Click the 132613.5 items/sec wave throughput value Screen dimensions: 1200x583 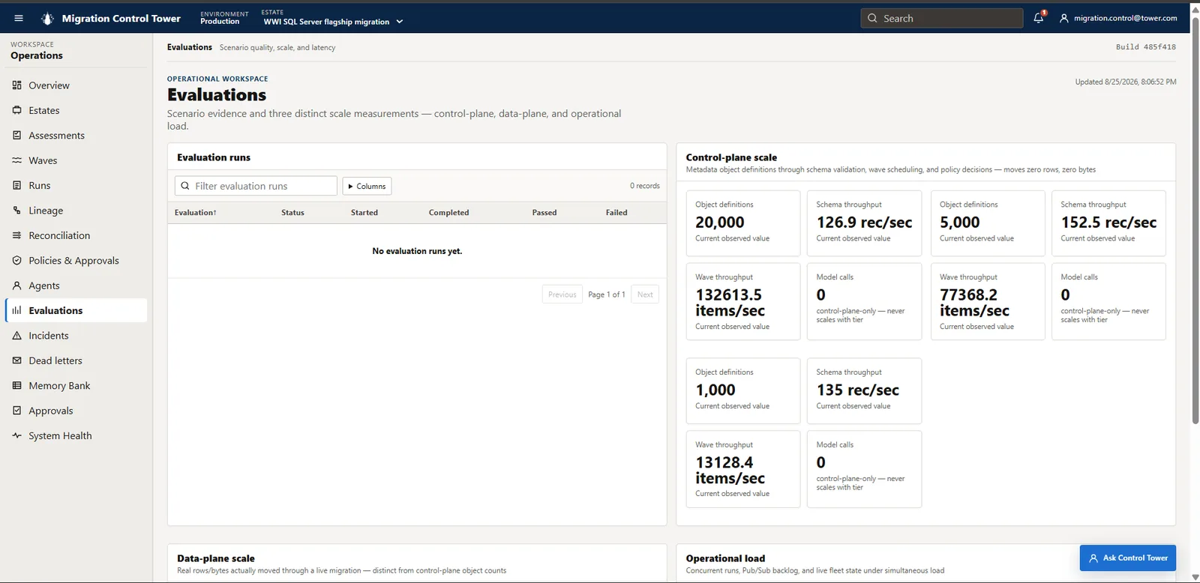click(x=730, y=303)
